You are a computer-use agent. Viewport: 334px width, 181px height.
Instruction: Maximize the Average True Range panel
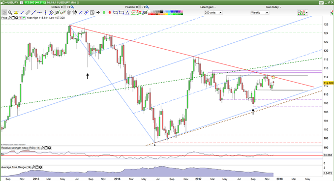37,167
